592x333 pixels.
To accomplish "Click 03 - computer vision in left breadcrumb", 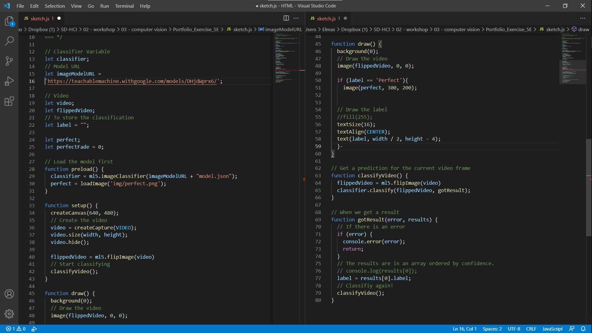I will [x=144, y=30].
